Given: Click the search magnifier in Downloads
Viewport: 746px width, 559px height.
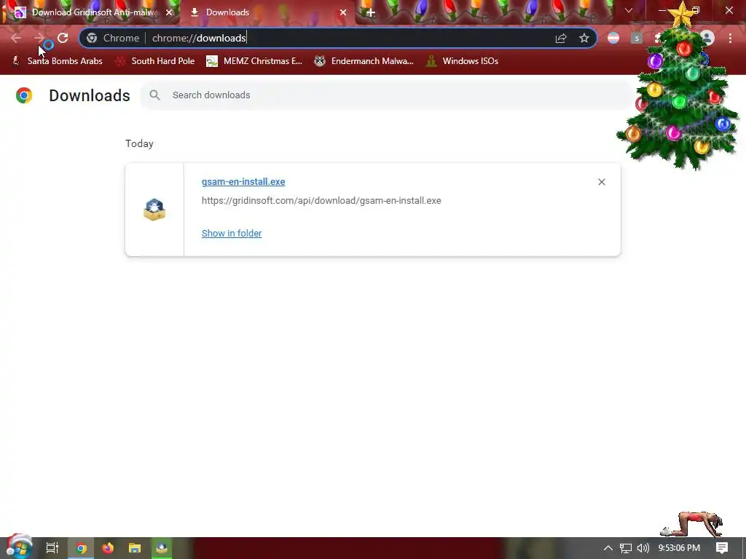Looking at the screenshot, I should pos(154,95).
